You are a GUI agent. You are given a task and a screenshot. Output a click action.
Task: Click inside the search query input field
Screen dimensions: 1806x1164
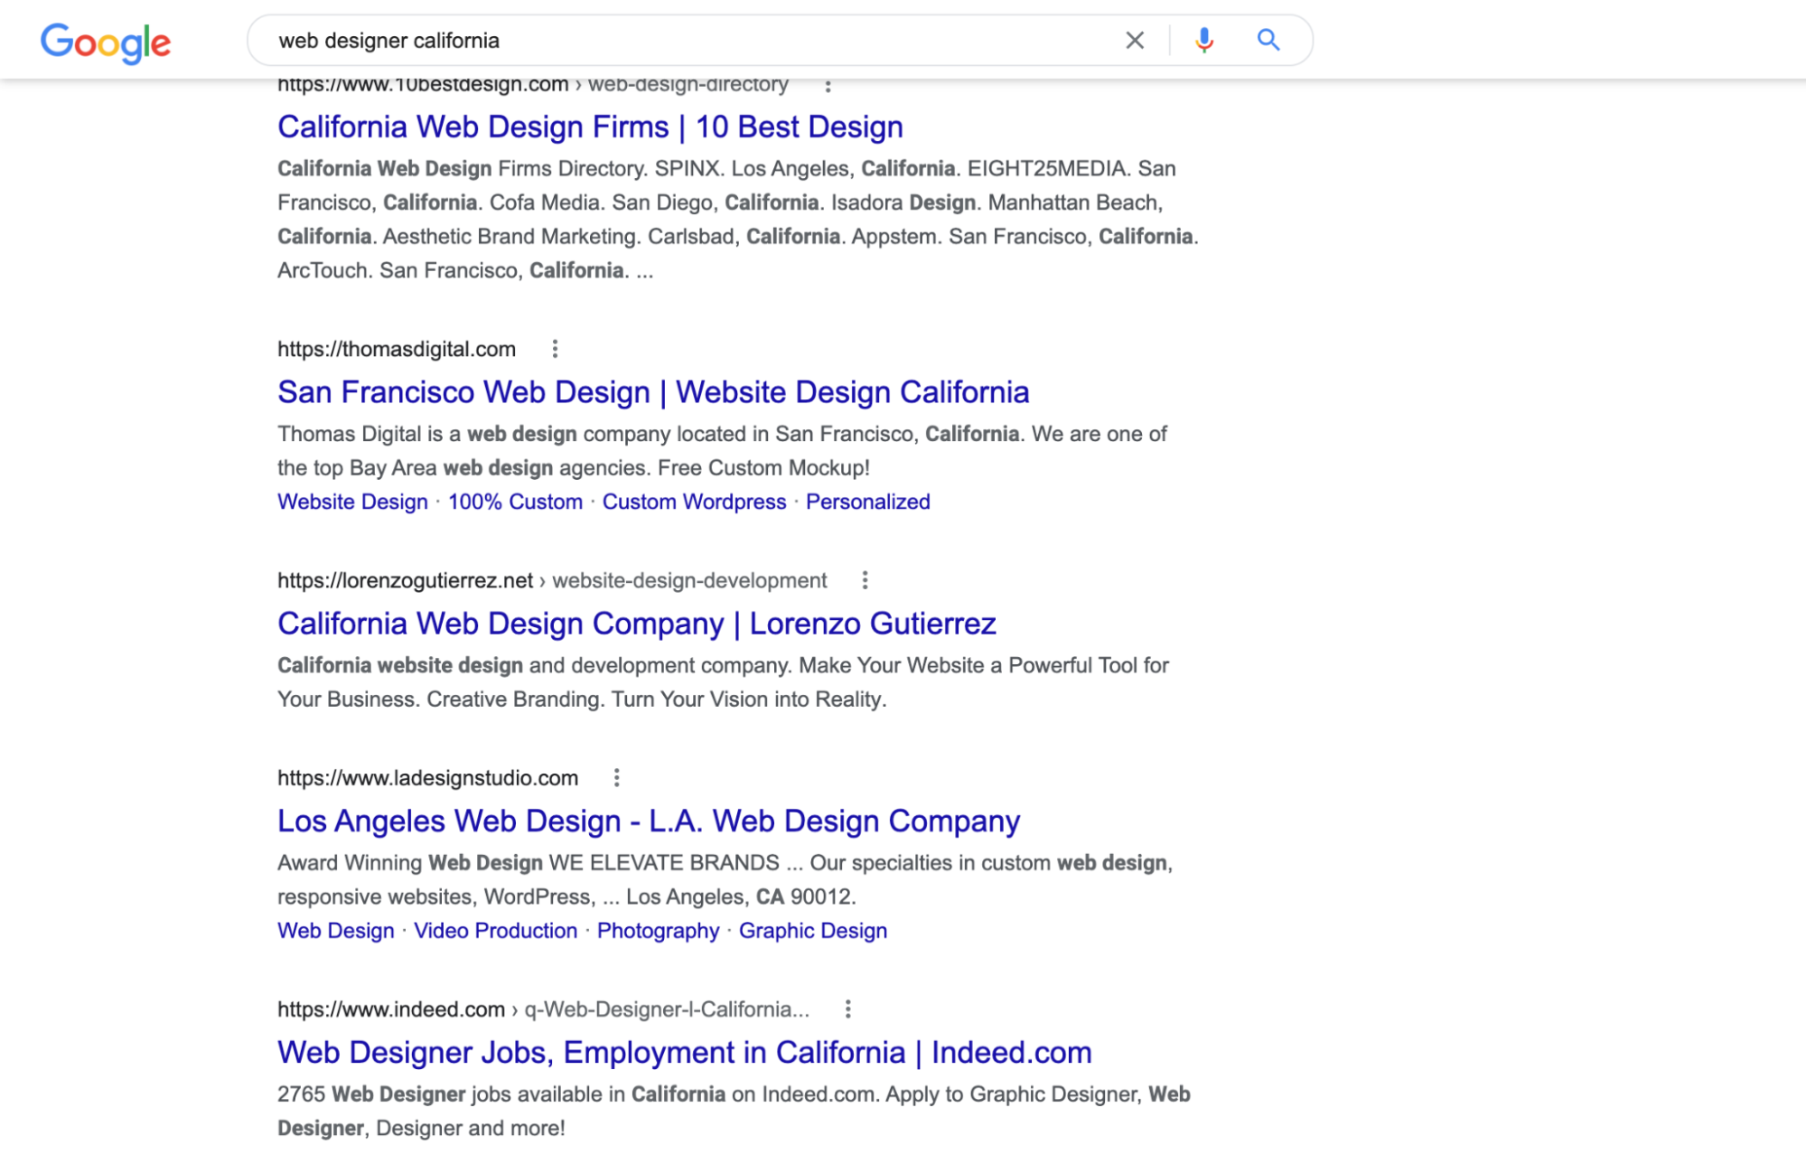[x=632, y=40]
